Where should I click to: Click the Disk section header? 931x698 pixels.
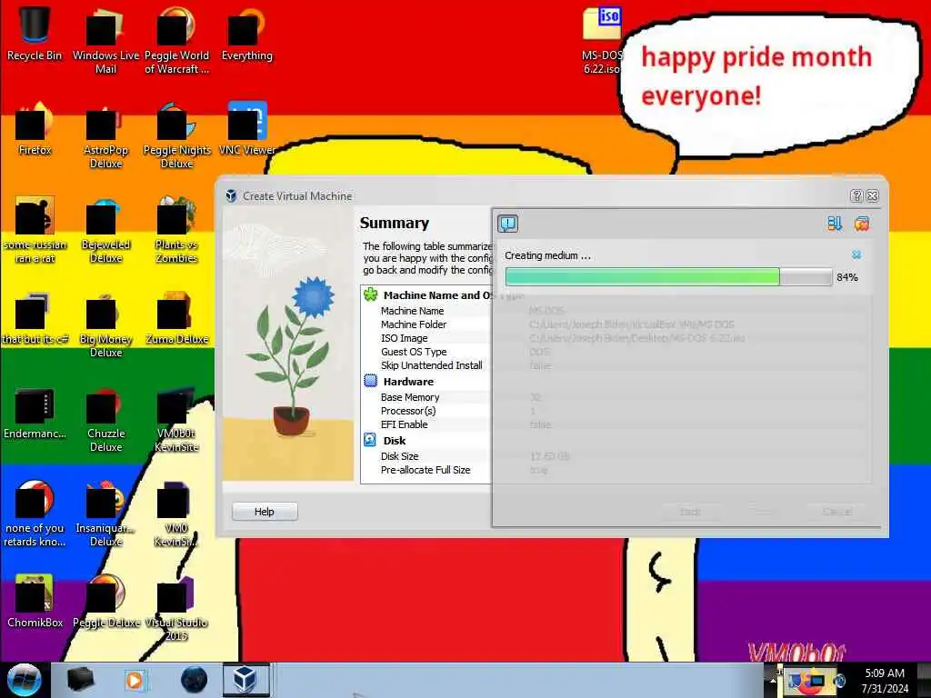(x=395, y=441)
